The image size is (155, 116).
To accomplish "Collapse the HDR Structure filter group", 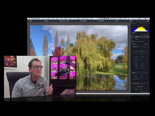I will click(136, 83).
